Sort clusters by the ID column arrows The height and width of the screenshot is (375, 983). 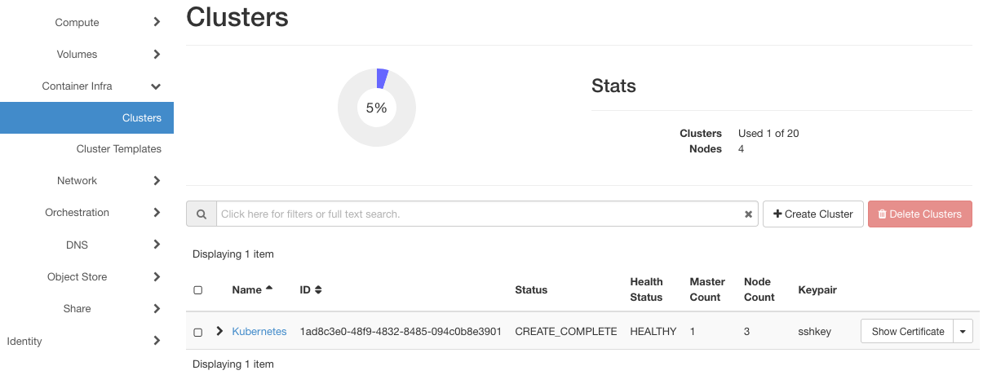click(318, 289)
